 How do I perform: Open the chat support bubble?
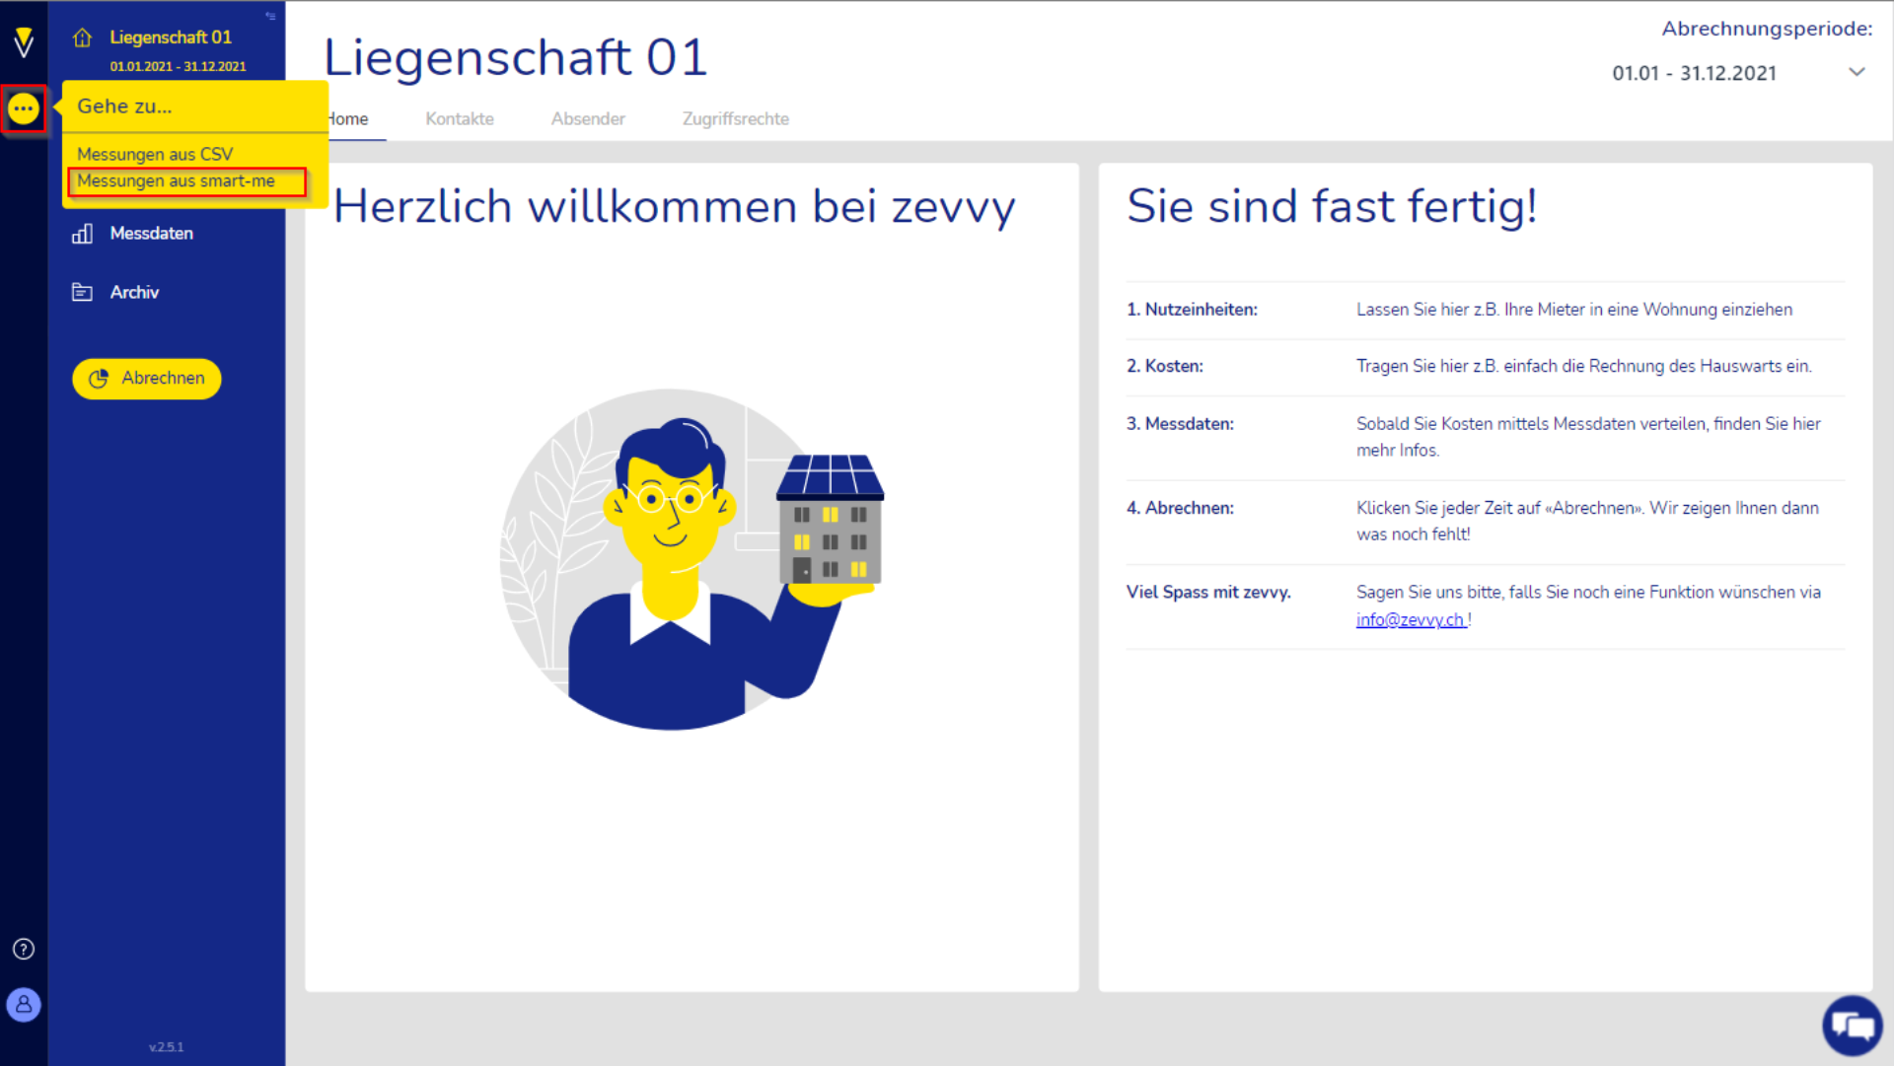(1852, 1026)
